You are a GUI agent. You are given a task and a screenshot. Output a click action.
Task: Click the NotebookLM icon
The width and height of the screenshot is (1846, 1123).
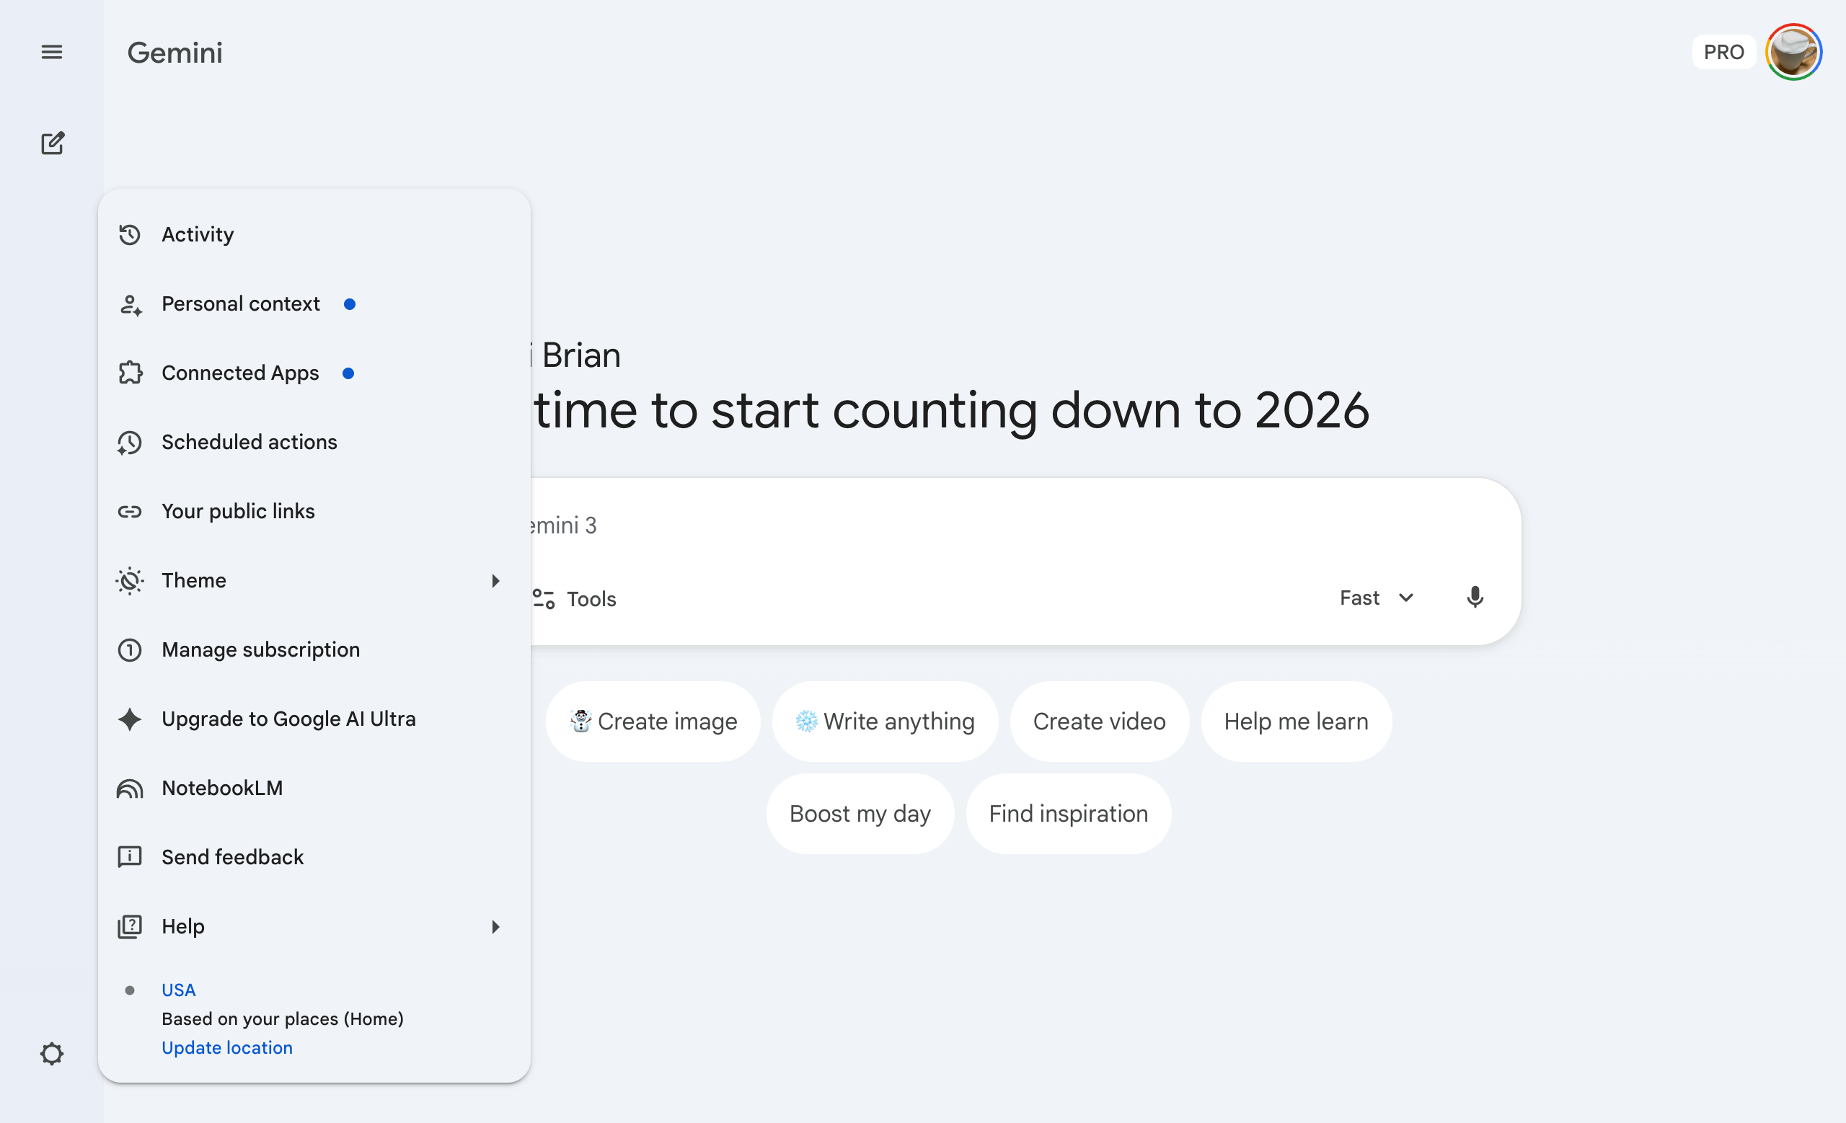(130, 789)
